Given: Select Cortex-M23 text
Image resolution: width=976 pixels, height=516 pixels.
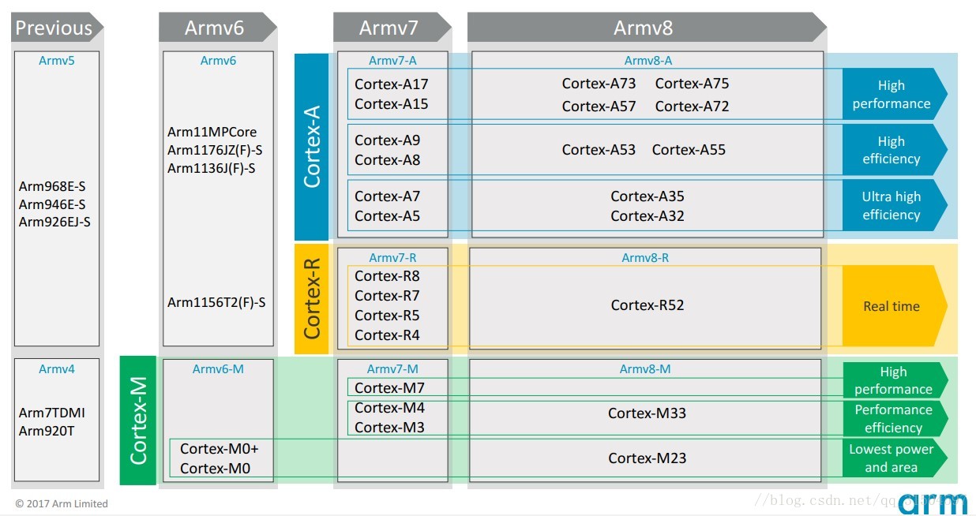Looking at the screenshot, I should (647, 458).
